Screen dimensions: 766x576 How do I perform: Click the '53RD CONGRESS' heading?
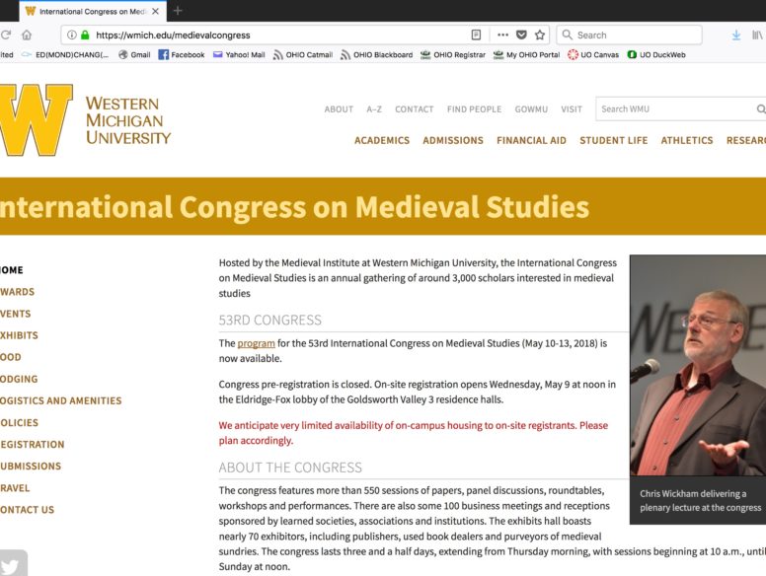pyautogui.click(x=270, y=321)
